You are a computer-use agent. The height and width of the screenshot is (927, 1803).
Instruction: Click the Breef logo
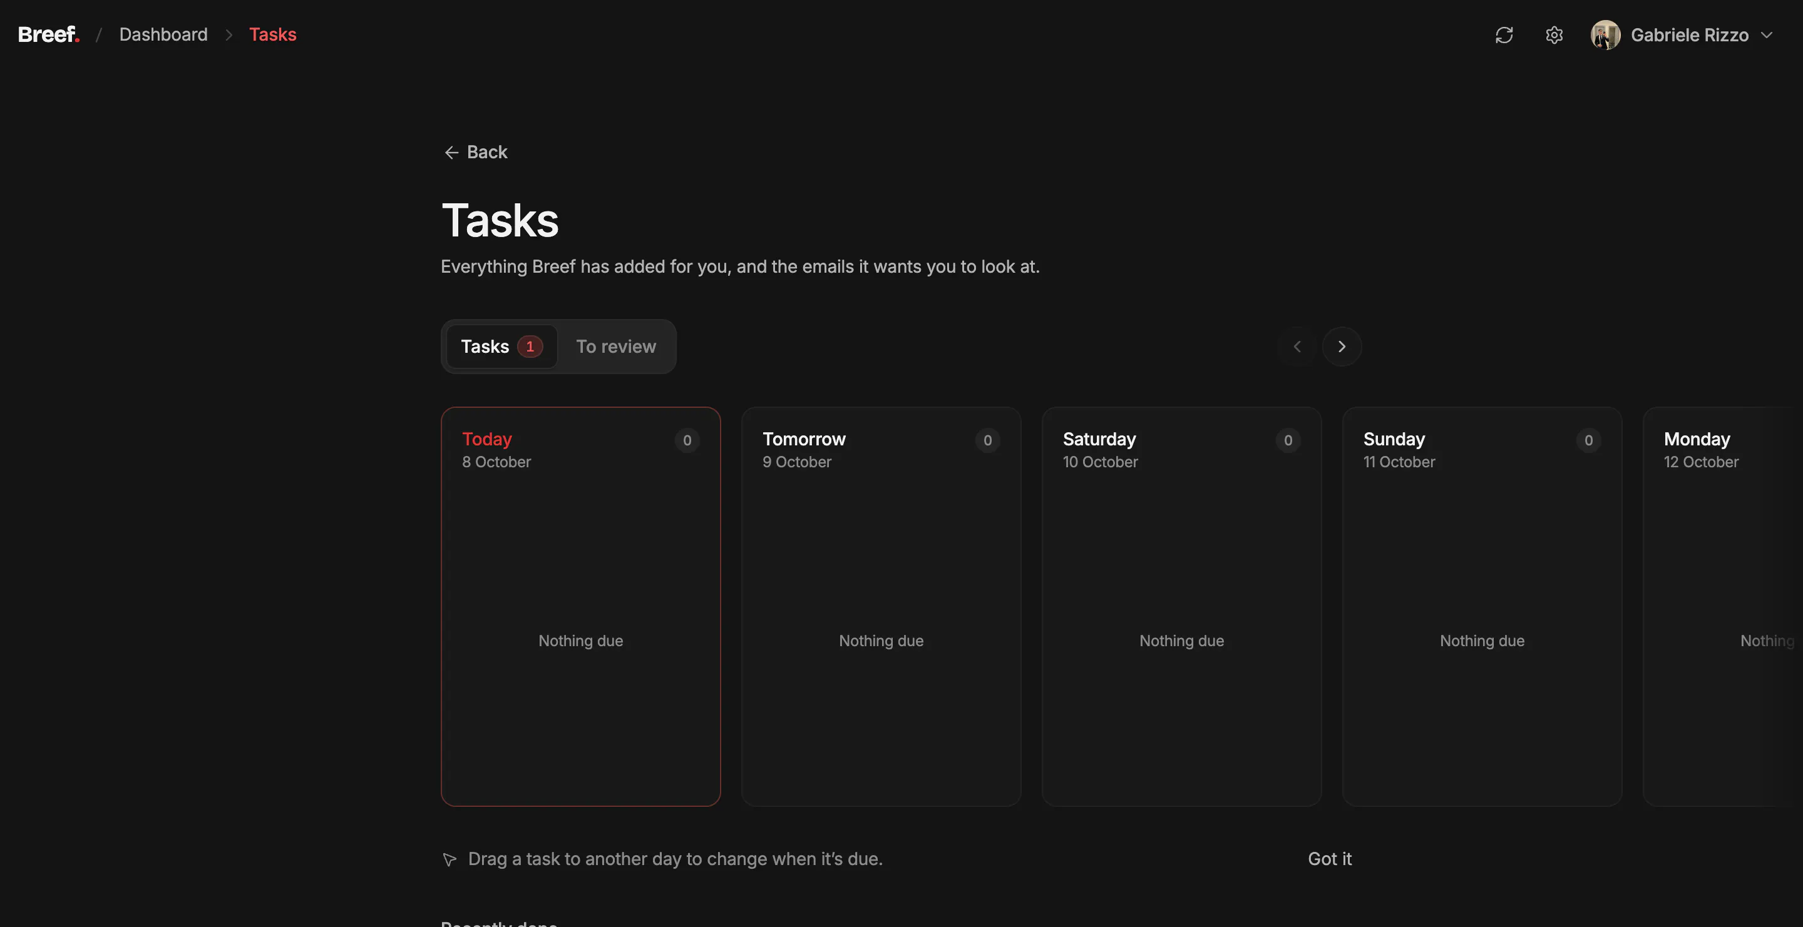pos(48,34)
